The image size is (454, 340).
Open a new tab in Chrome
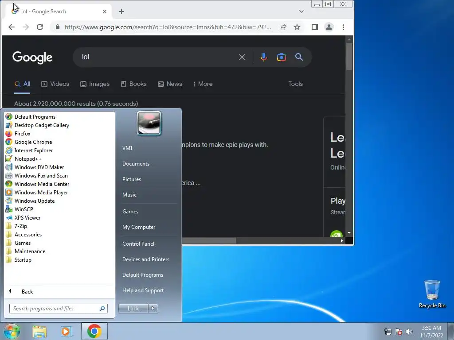121,12
